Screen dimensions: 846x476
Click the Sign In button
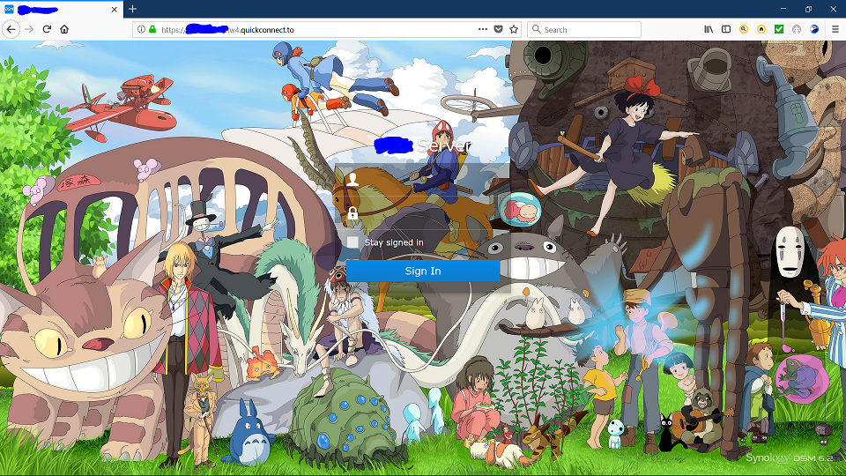[x=423, y=271]
